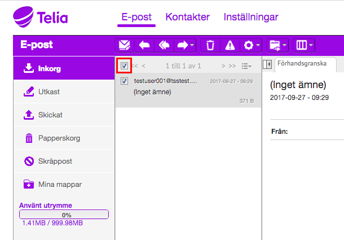The image size is (344, 240).
Task: Open the list options dropdown
Action: click(x=246, y=66)
